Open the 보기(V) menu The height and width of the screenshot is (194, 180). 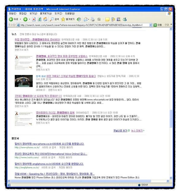click(33, 13)
